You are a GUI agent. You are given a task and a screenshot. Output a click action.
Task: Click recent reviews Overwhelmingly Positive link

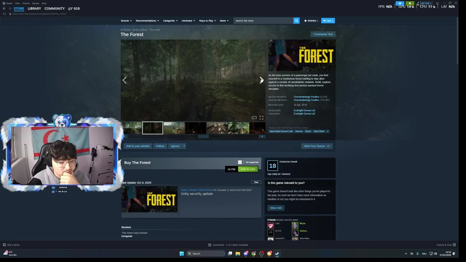[306, 97]
